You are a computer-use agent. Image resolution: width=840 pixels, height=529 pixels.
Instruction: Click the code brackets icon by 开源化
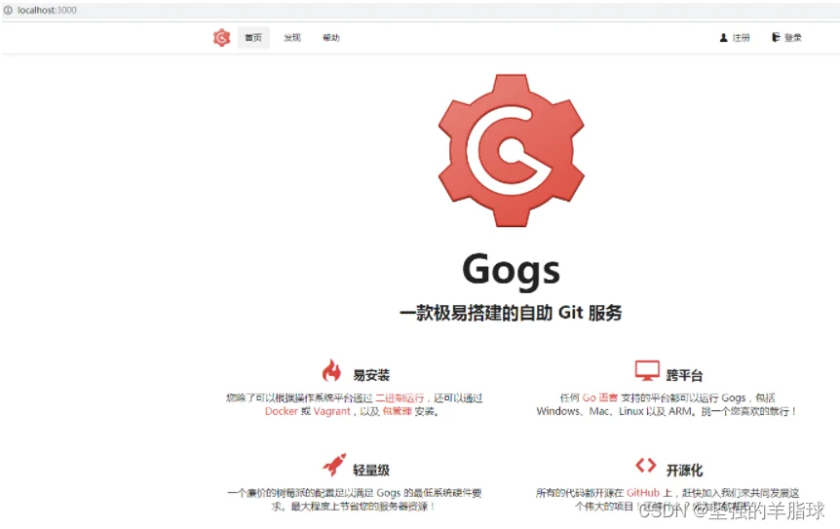[645, 465]
